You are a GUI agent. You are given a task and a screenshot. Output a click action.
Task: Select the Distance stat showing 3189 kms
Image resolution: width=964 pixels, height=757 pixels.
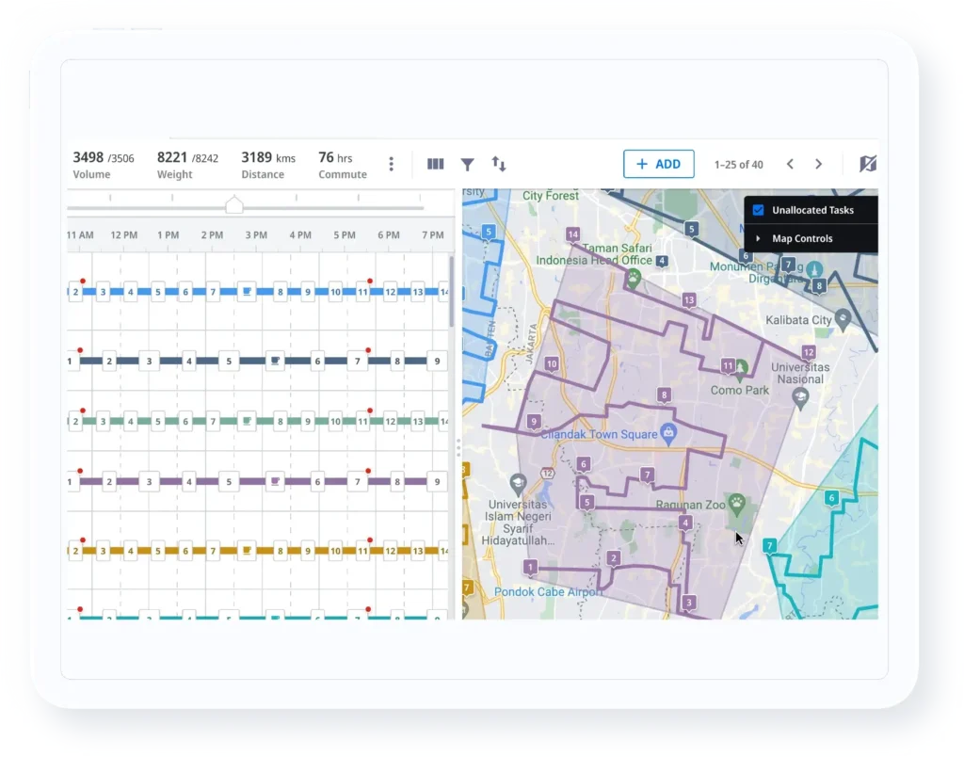point(267,164)
